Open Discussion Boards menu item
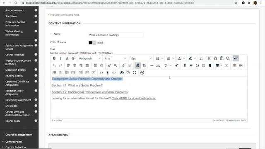The width and height of the screenshot is (265, 149). [15, 70]
